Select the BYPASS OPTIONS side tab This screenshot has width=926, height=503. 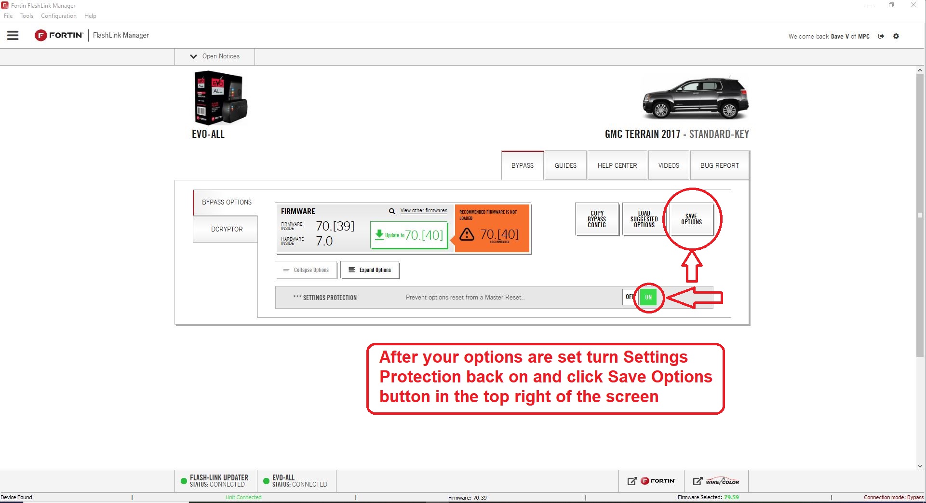(226, 202)
